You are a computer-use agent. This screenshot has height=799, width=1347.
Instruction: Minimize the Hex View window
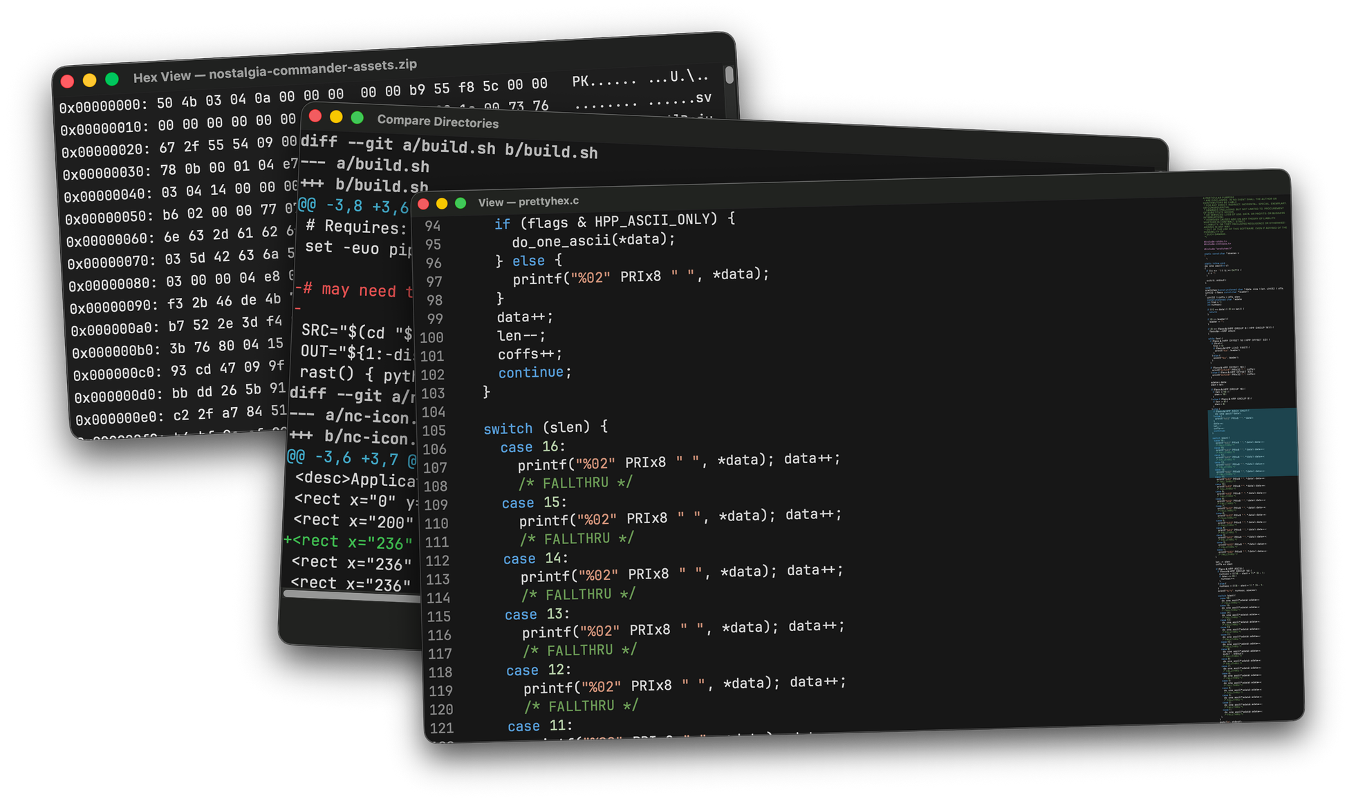pos(89,80)
